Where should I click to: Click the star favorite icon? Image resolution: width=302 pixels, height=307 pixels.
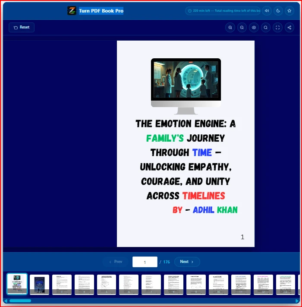[289, 11]
